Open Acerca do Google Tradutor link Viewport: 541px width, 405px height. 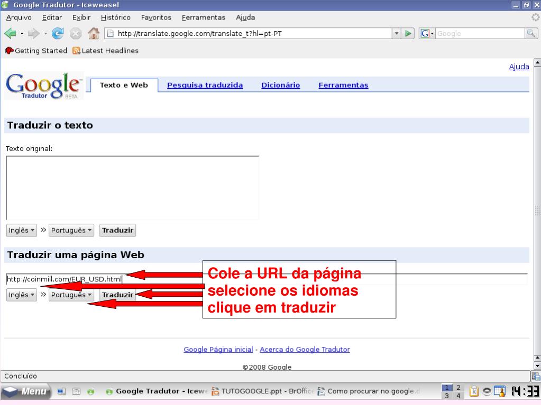[x=305, y=349]
